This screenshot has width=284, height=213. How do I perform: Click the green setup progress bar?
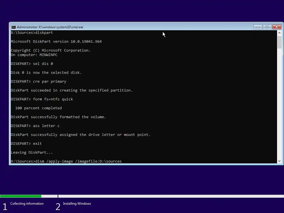21,196
